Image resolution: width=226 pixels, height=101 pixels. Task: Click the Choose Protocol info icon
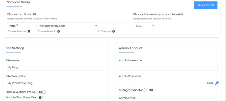pyautogui.click(x=29, y=32)
